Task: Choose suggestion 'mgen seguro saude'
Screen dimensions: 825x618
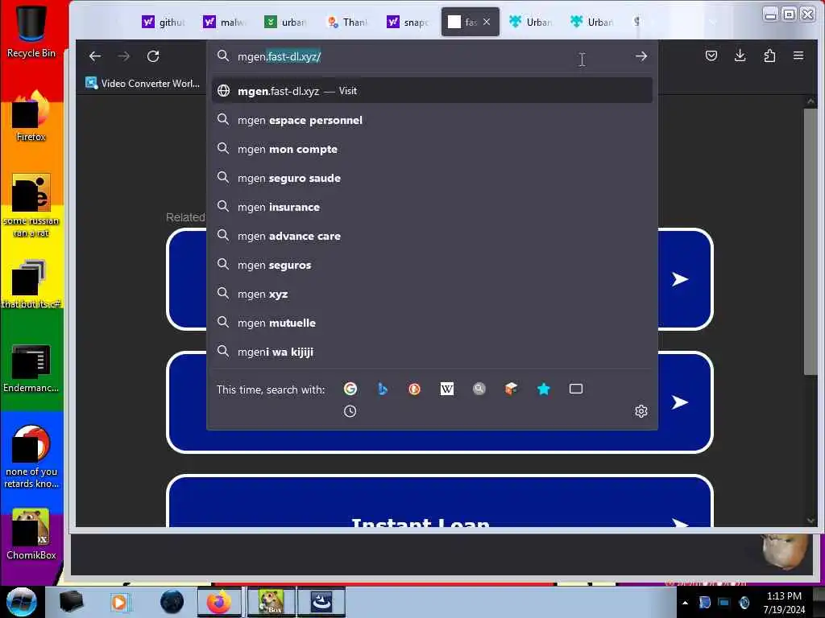Action: [x=432, y=178]
